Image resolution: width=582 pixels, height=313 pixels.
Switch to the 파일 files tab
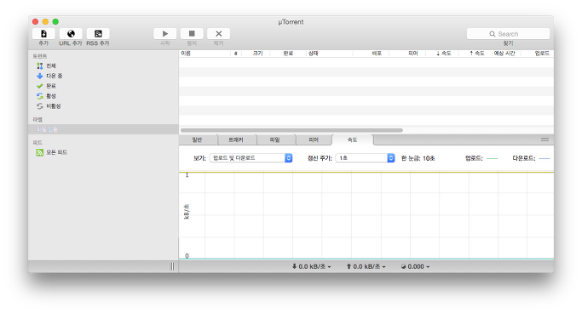coord(274,139)
